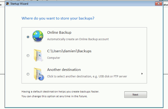Click the Online Backup globe icon

coord(38,36)
